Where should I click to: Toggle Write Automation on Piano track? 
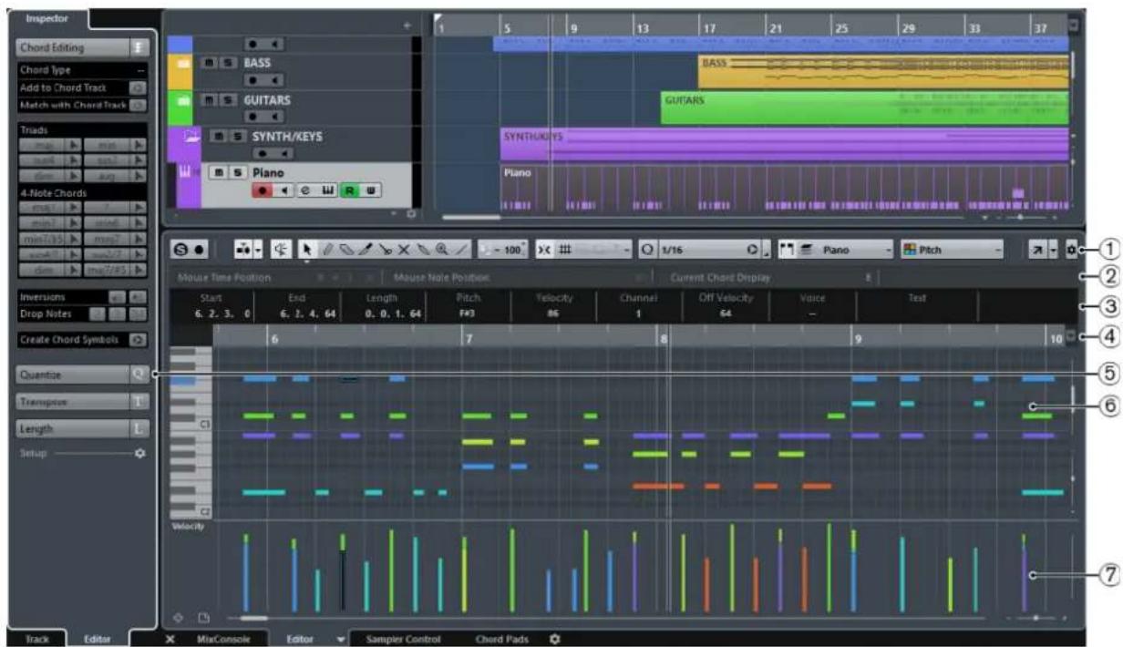pos(371,190)
